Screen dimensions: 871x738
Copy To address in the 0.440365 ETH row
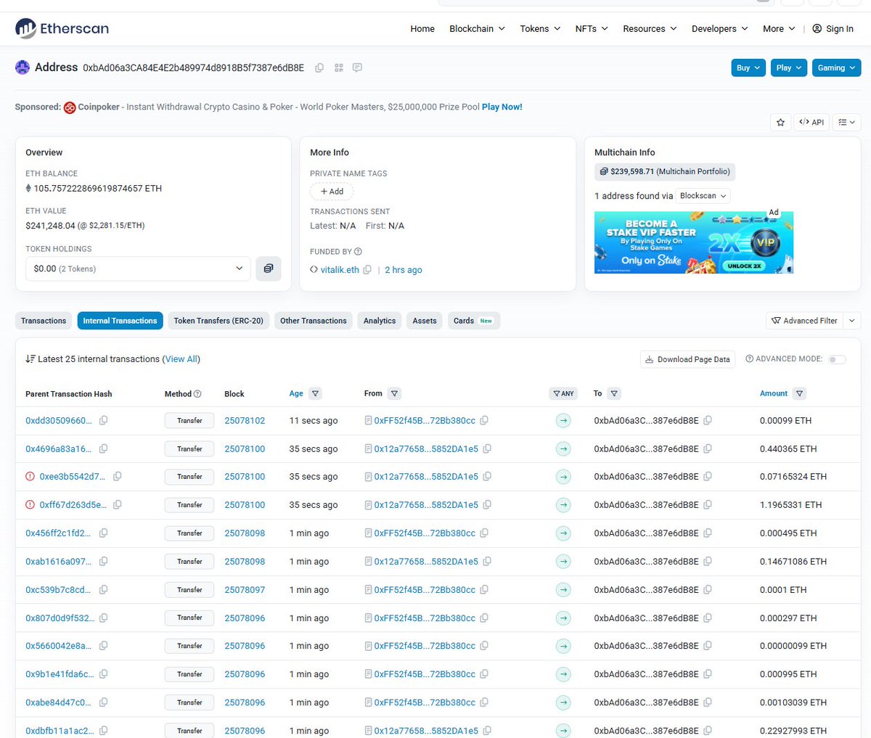(708, 449)
